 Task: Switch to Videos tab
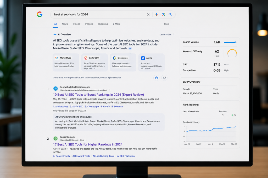tap(77, 24)
